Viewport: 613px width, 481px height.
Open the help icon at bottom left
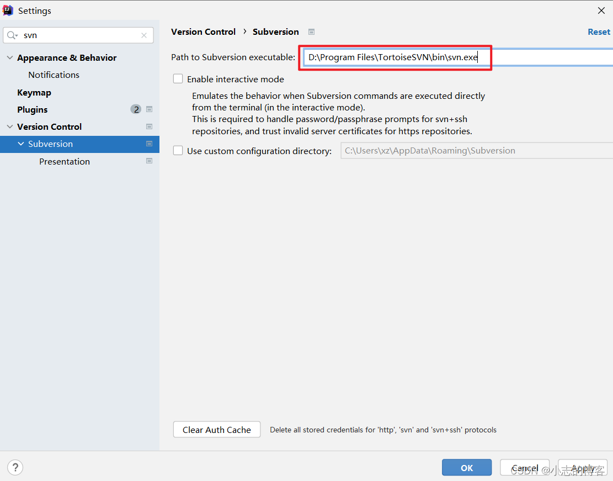click(x=15, y=467)
